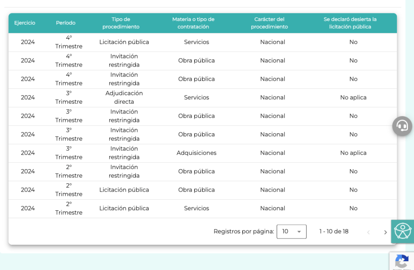Screen dimensions: 414x270
Task: Click the last row's Servicios cell
Action: (x=196, y=208)
